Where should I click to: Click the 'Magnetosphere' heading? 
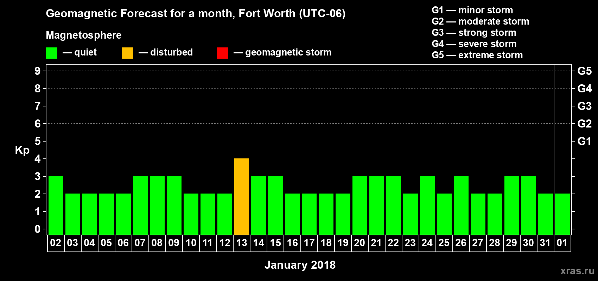(x=84, y=35)
